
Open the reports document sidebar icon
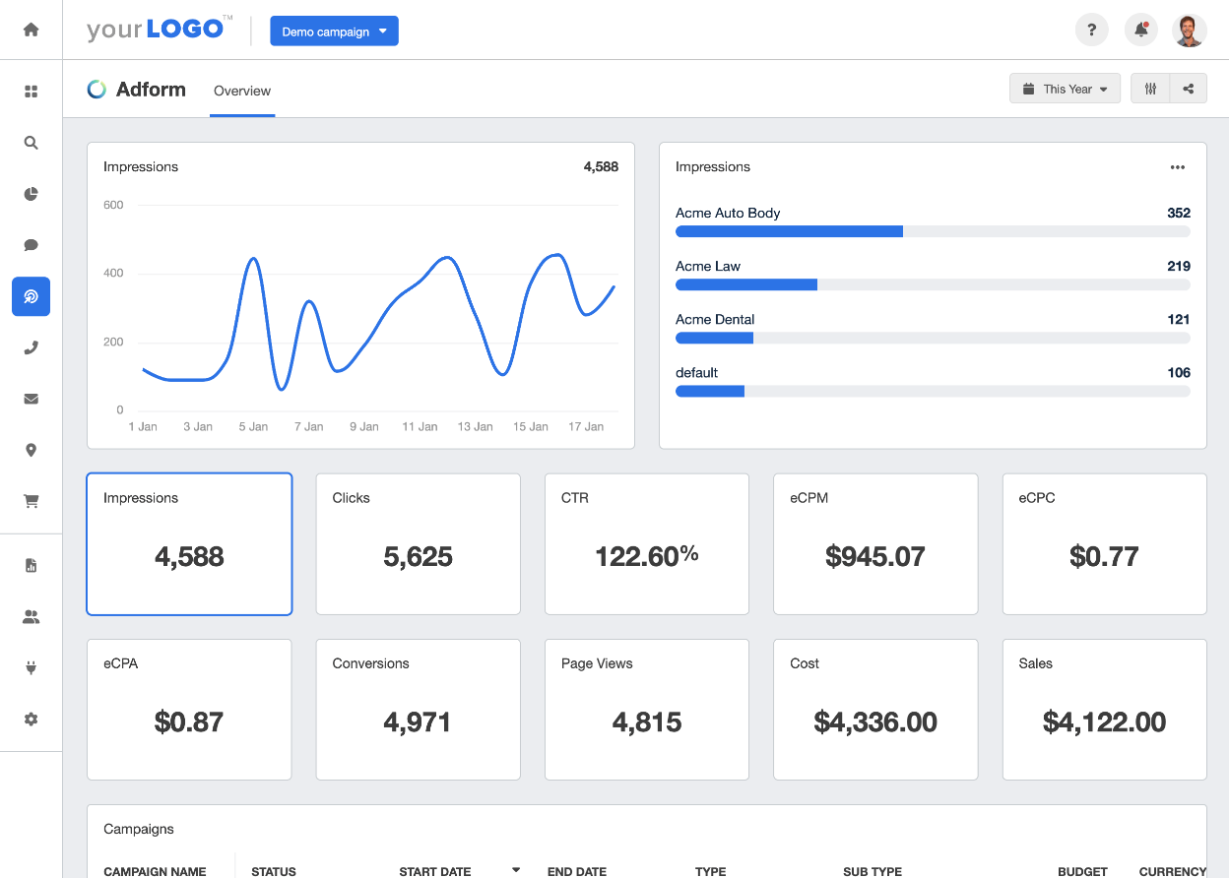point(31,566)
